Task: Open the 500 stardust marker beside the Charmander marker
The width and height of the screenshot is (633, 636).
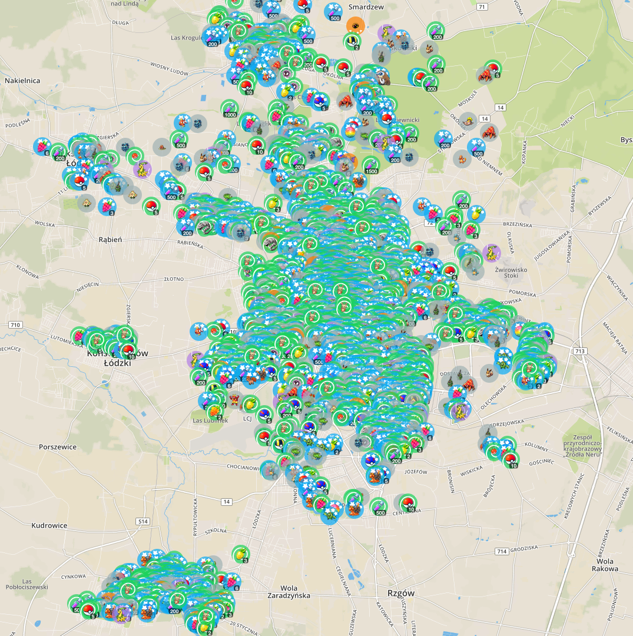Action: coord(476,148)
